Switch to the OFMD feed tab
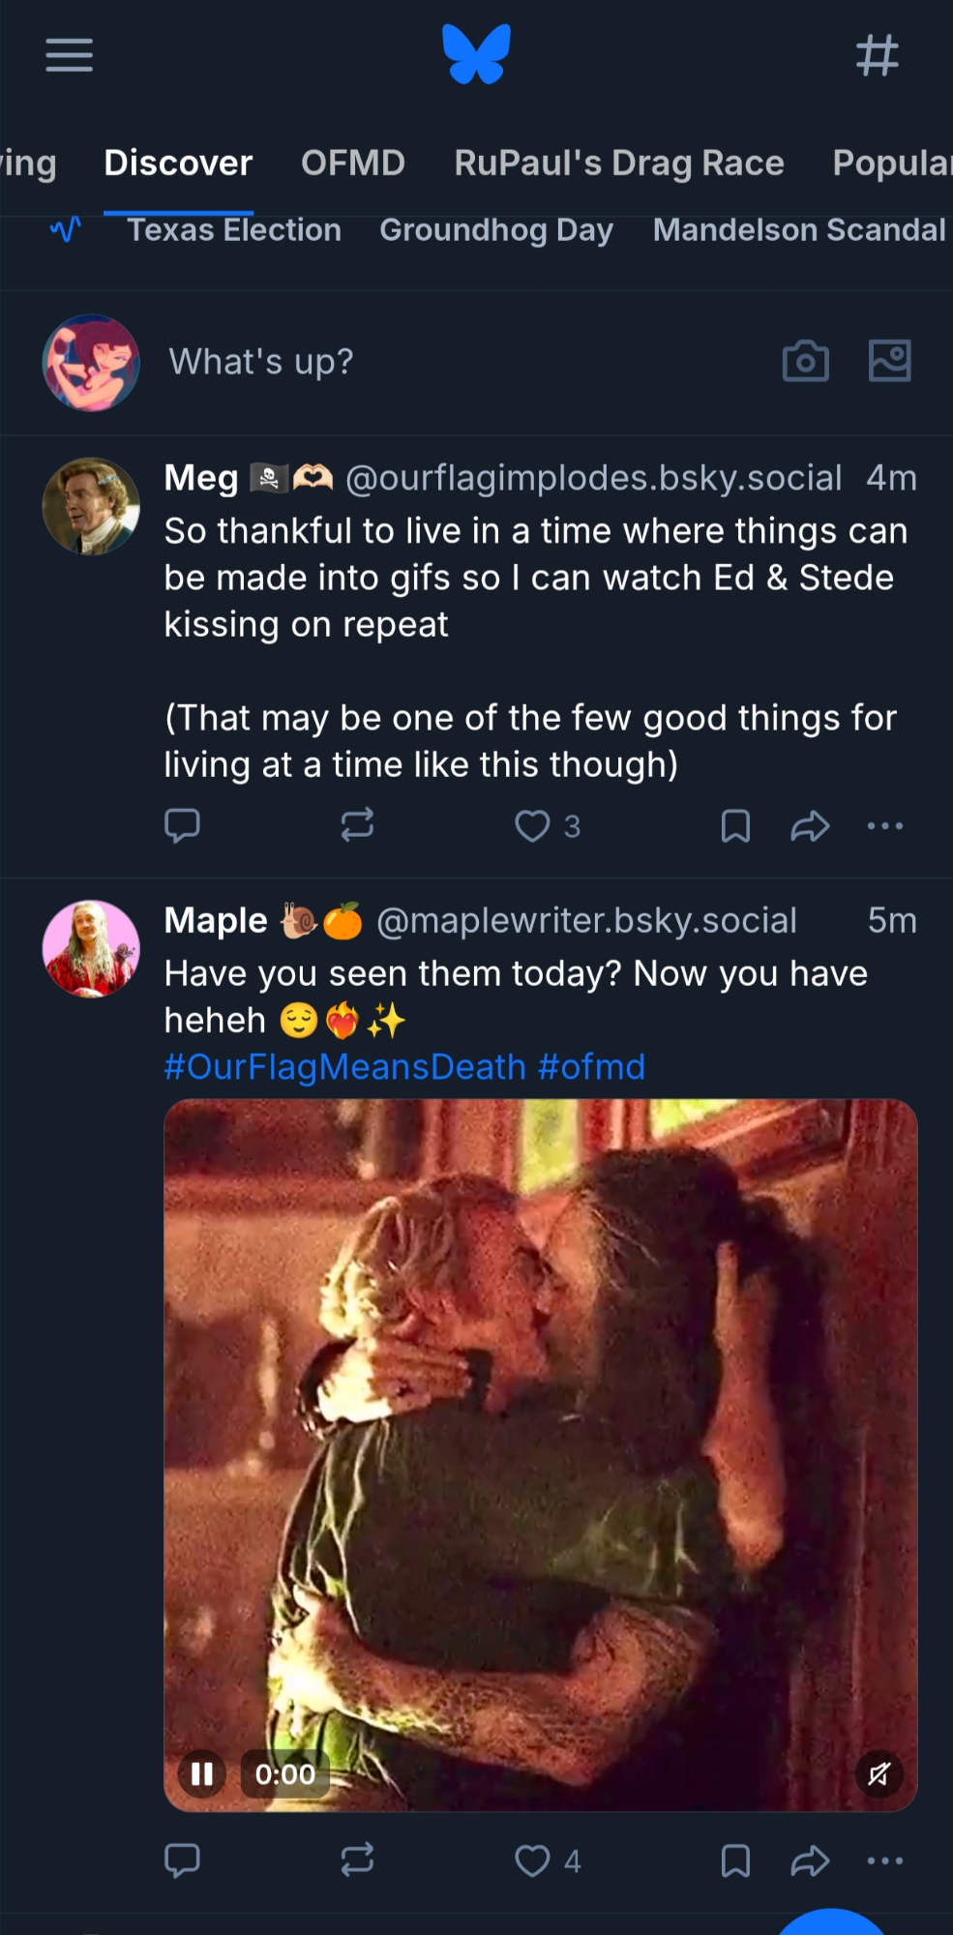This screenshot has height=1935, width=953. point(352,164)
